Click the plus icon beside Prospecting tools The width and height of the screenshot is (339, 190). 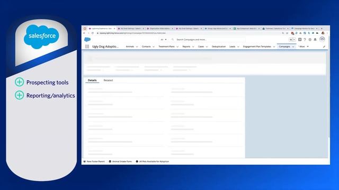[x=20, y=82]
